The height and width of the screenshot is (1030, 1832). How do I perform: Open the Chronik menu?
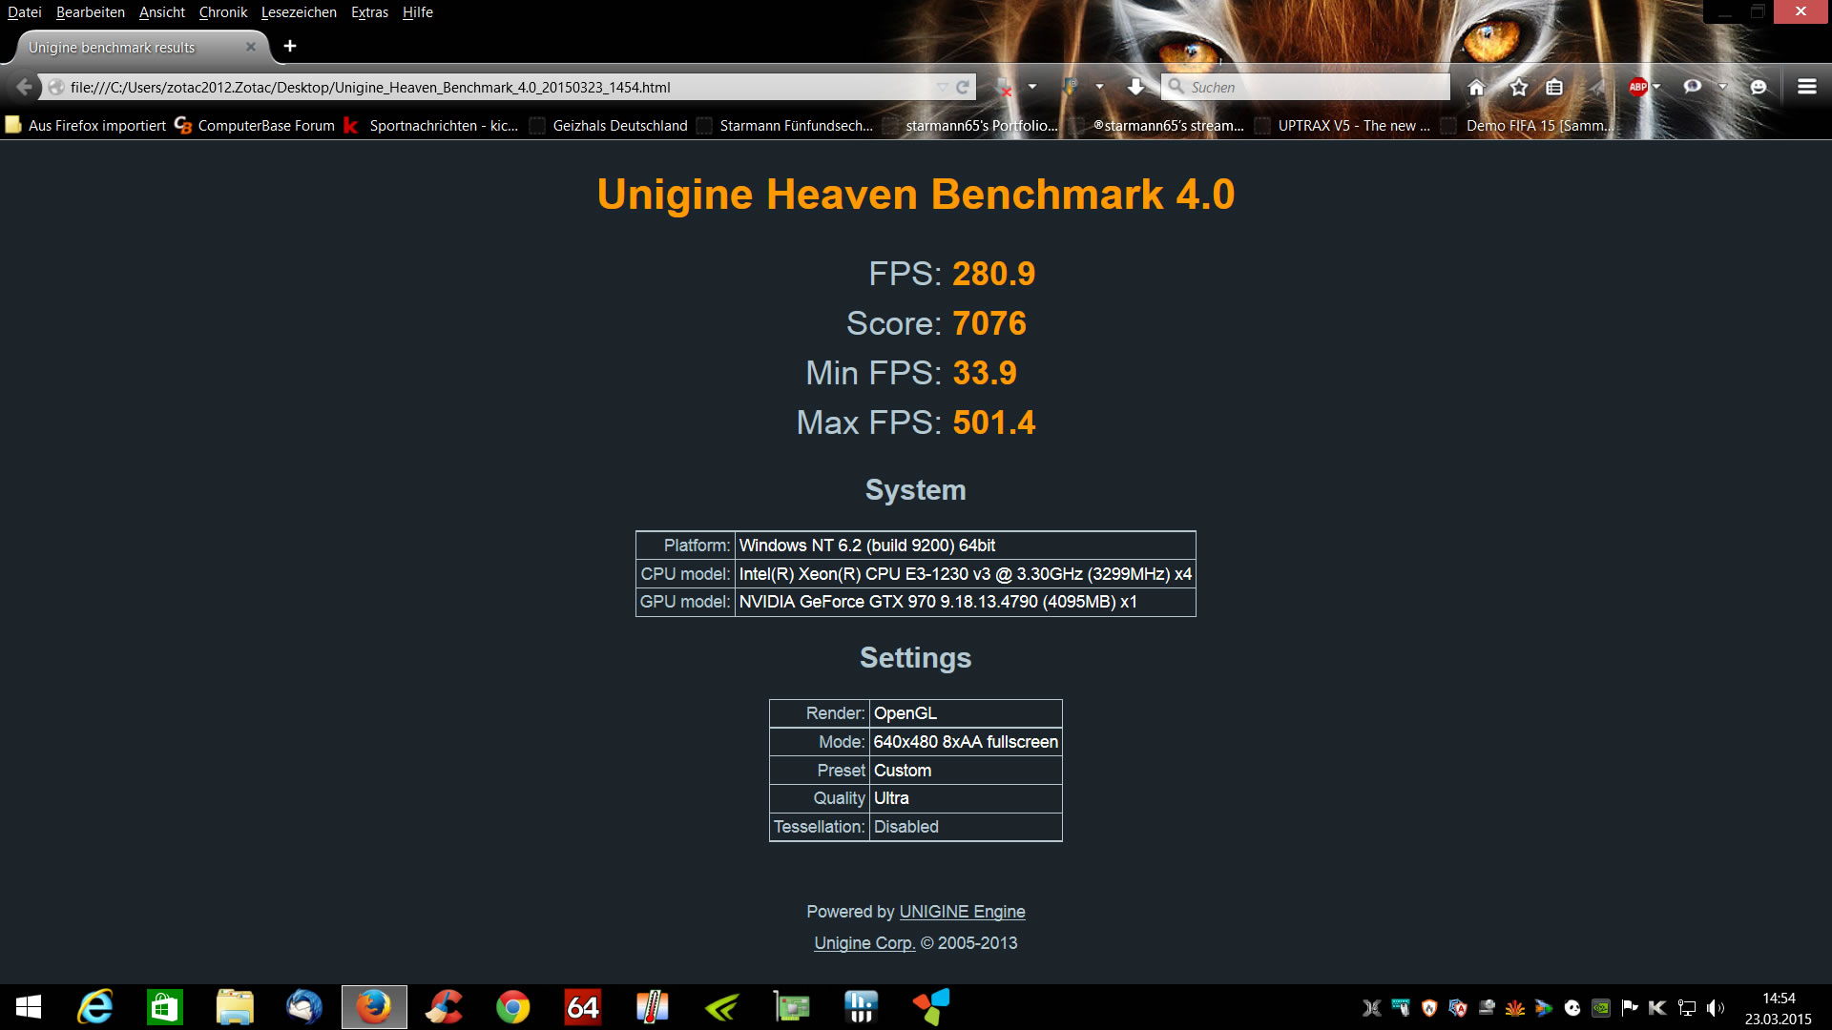[222, 12]
